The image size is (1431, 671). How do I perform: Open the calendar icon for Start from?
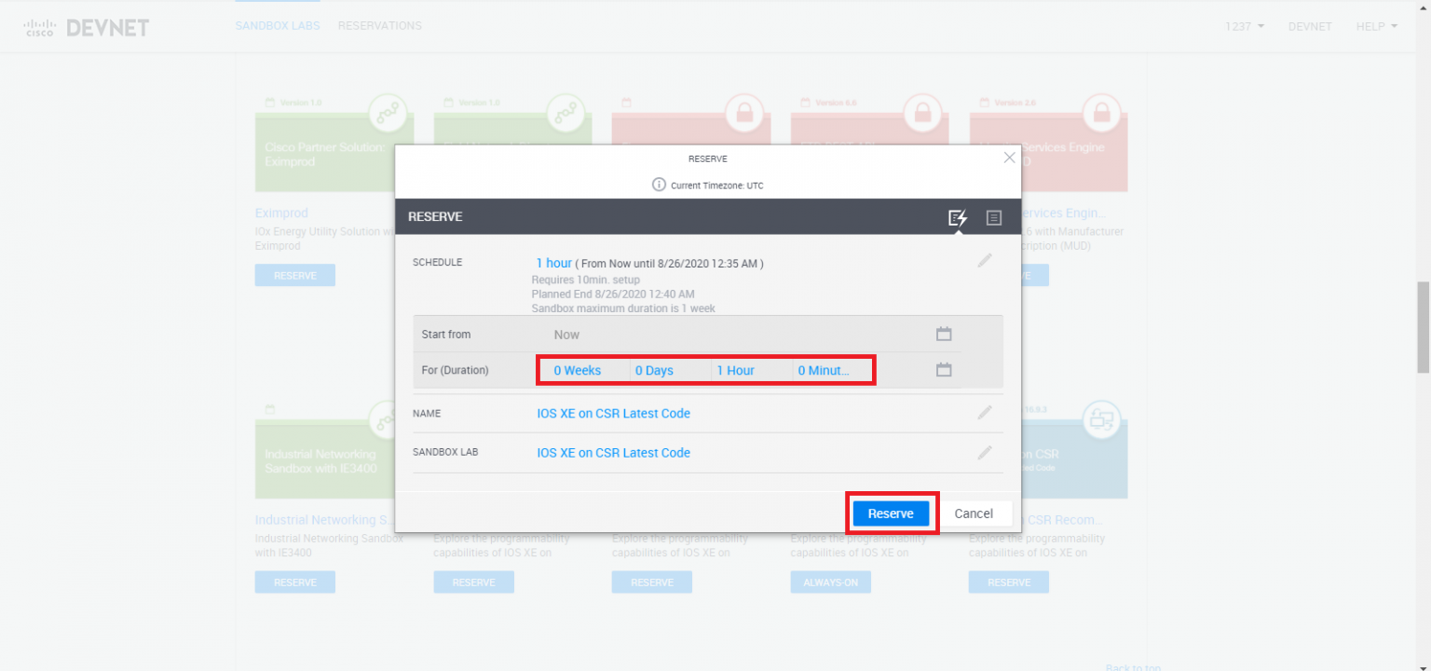(944, 334)
